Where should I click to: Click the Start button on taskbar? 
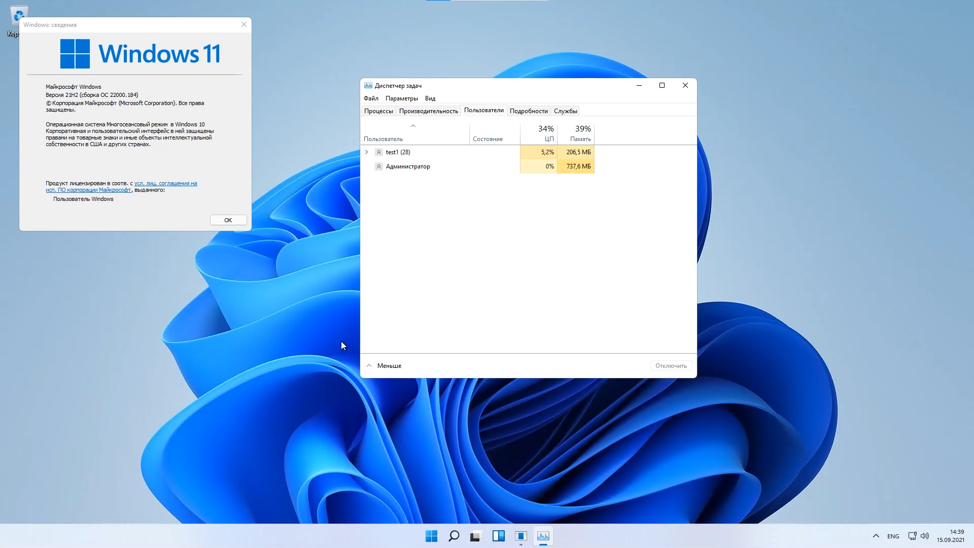tap(431, 536)
